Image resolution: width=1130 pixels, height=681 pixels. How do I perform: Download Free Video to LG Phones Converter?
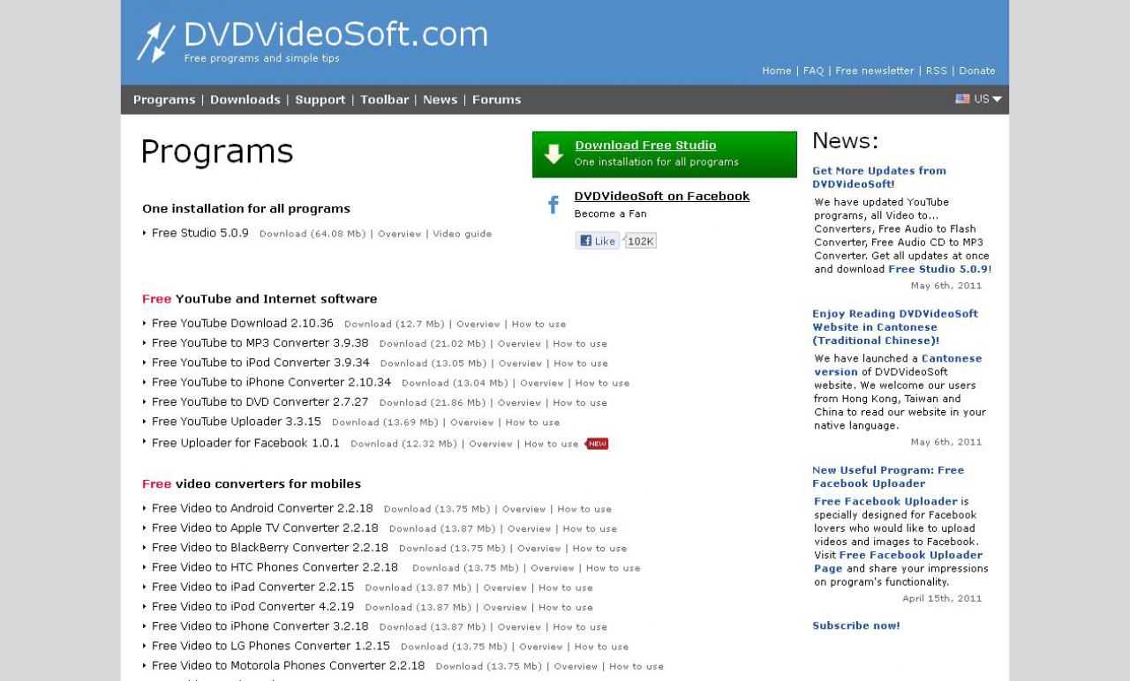point(454,647)
